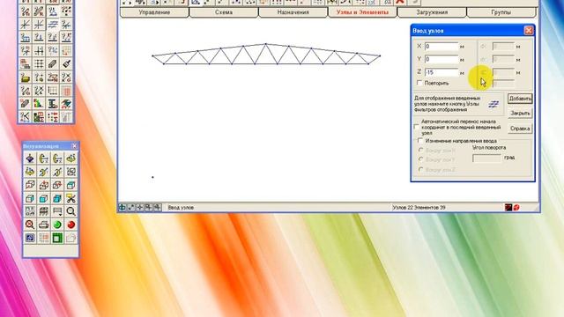Click the blue square icon with crossing arrows
564x317 pixels.
pos(30,238)
